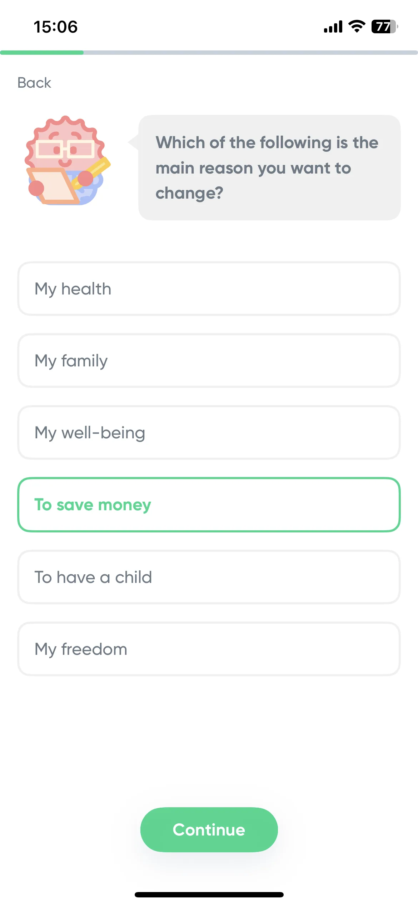Go back using the Back link

(x=34, y=83)
